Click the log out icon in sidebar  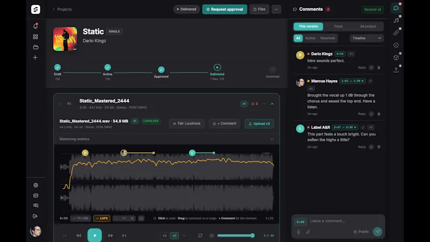(x=35, y=216)
